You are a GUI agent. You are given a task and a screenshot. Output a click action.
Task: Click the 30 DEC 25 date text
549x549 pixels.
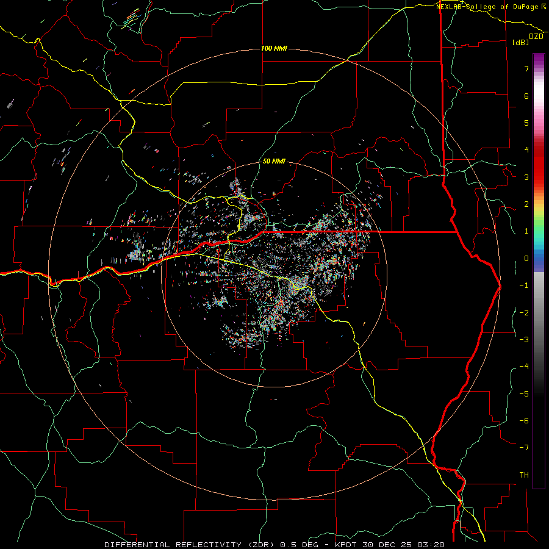click(387, 545)
